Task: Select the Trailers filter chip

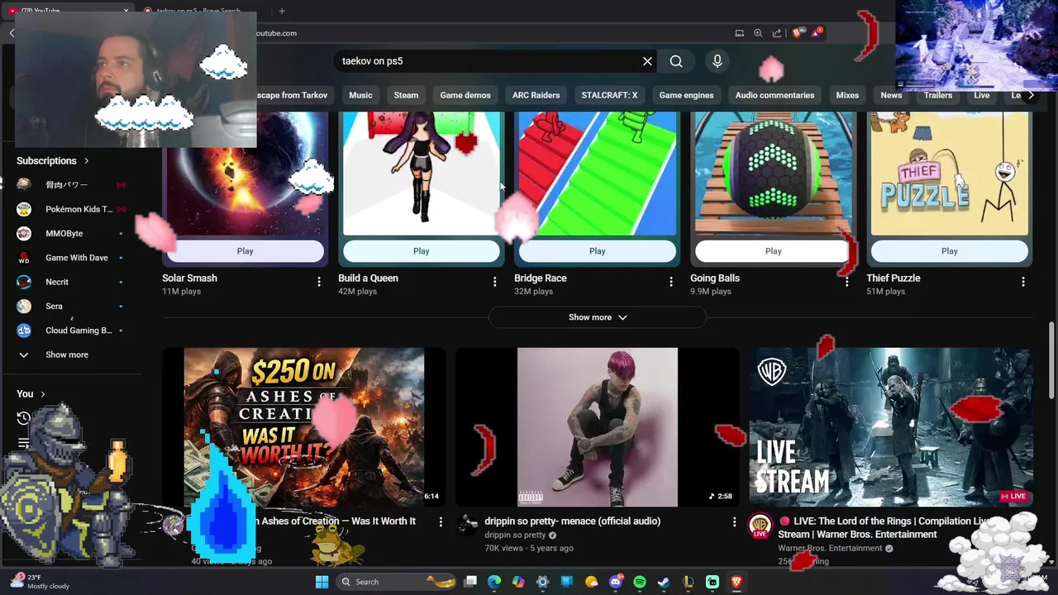Action: click(x=938, y=95)
